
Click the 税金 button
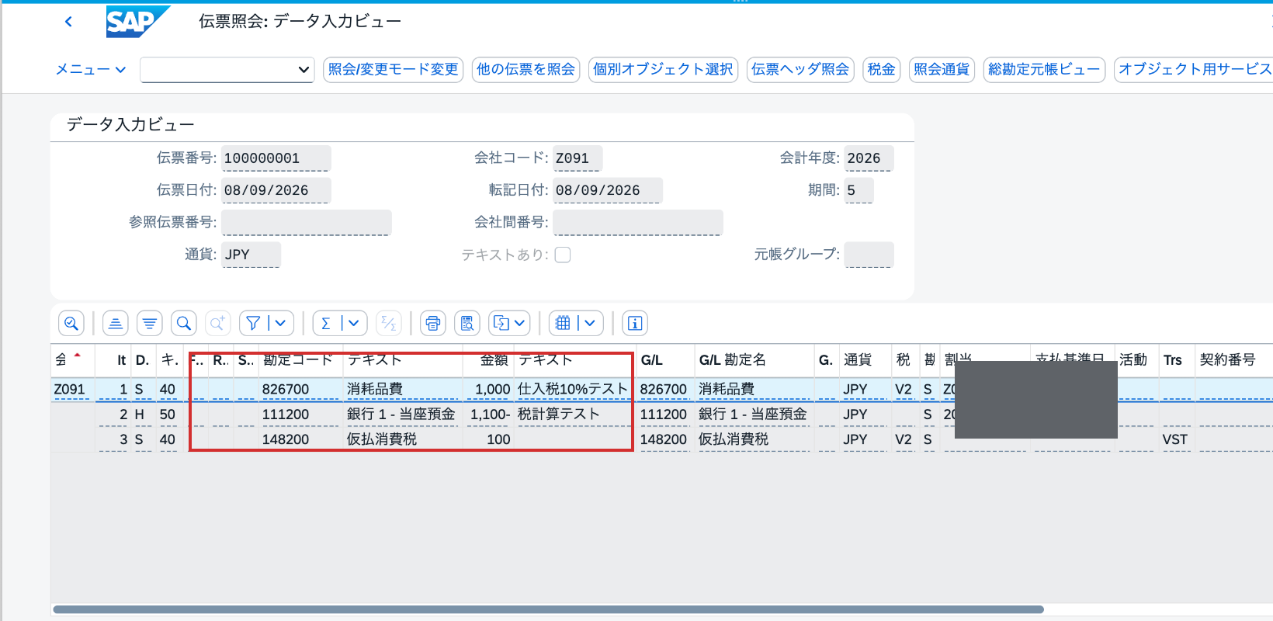click(x=881, y=70)
